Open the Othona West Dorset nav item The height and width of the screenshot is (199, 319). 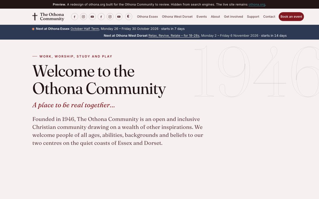177,17
